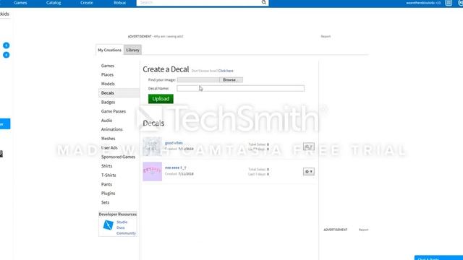The image size is (463, 260).
Task: Open Community developer resource link
Action: click(x=126, y=233)
